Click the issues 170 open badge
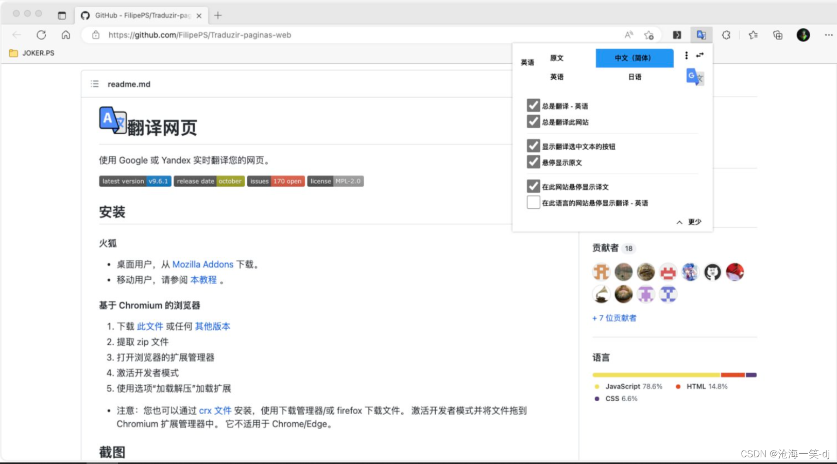The height and width of the screenshot is (464, 837). [276, 181]
